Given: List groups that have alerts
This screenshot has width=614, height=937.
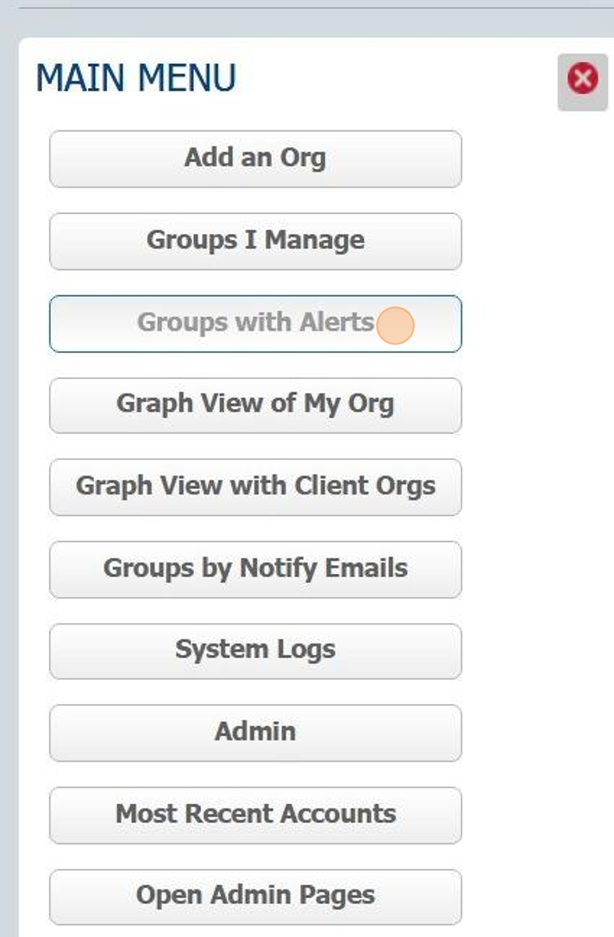Looking at the screenshot, I should click(255, 324).
